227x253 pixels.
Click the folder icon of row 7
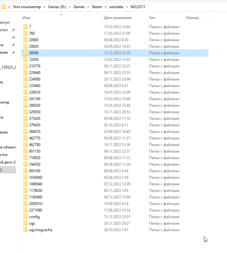click(25, 27)
